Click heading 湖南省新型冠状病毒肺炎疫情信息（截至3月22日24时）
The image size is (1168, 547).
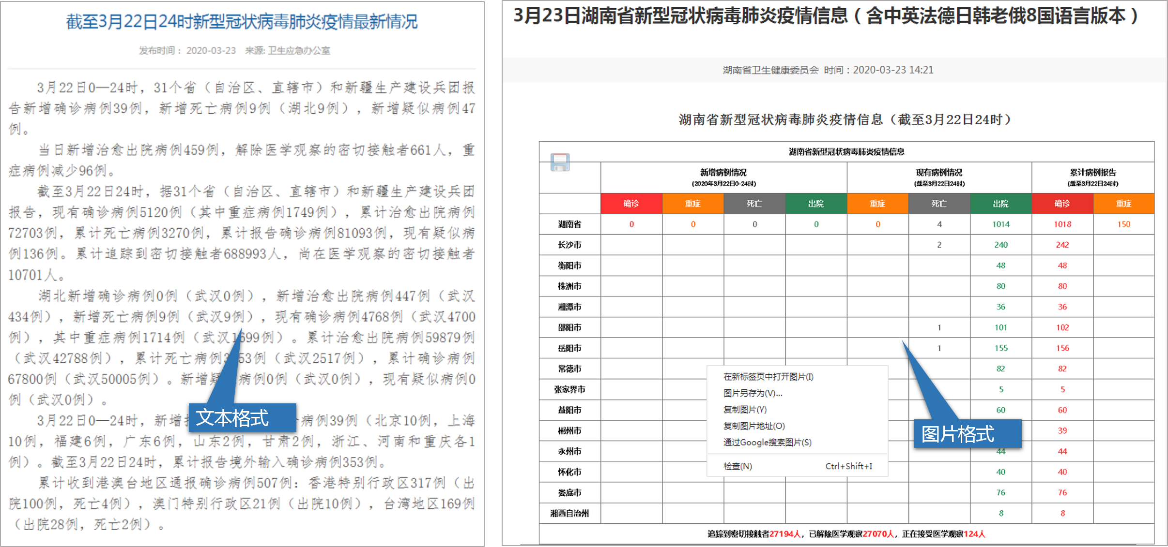(x=845, y=120)
